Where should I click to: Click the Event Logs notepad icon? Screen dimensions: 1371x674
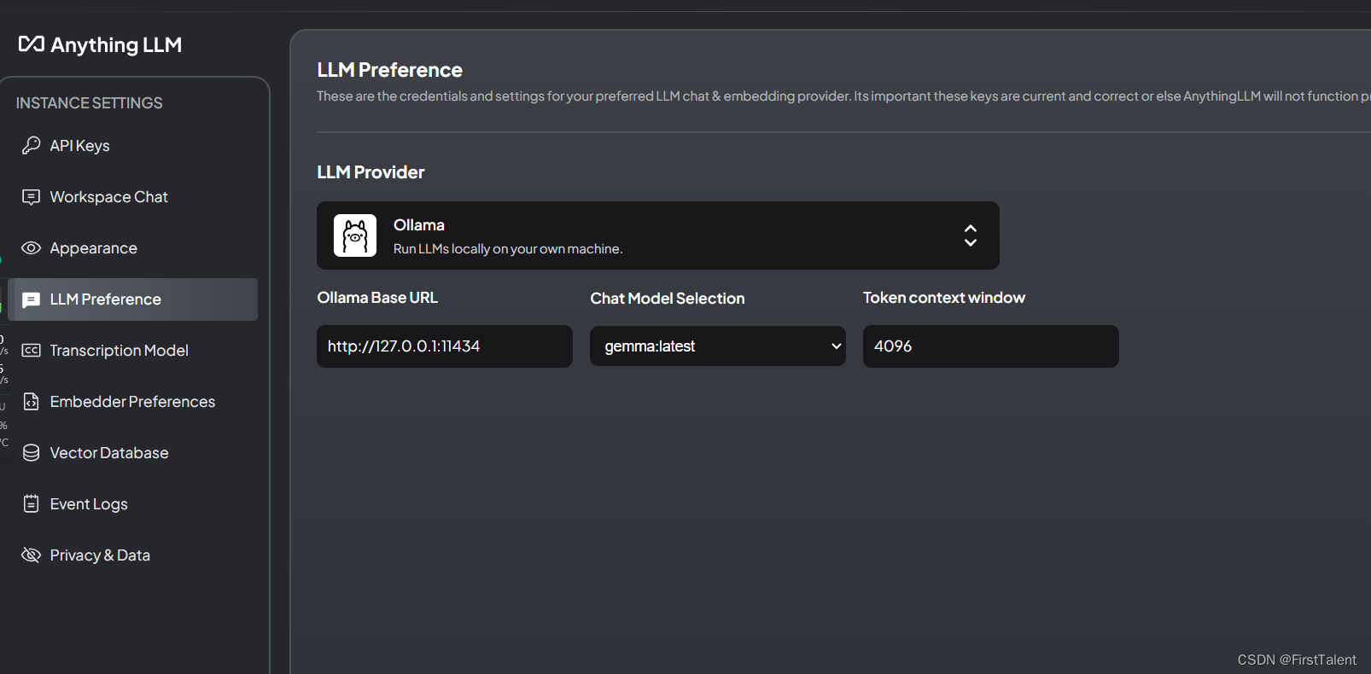point(32,503)
